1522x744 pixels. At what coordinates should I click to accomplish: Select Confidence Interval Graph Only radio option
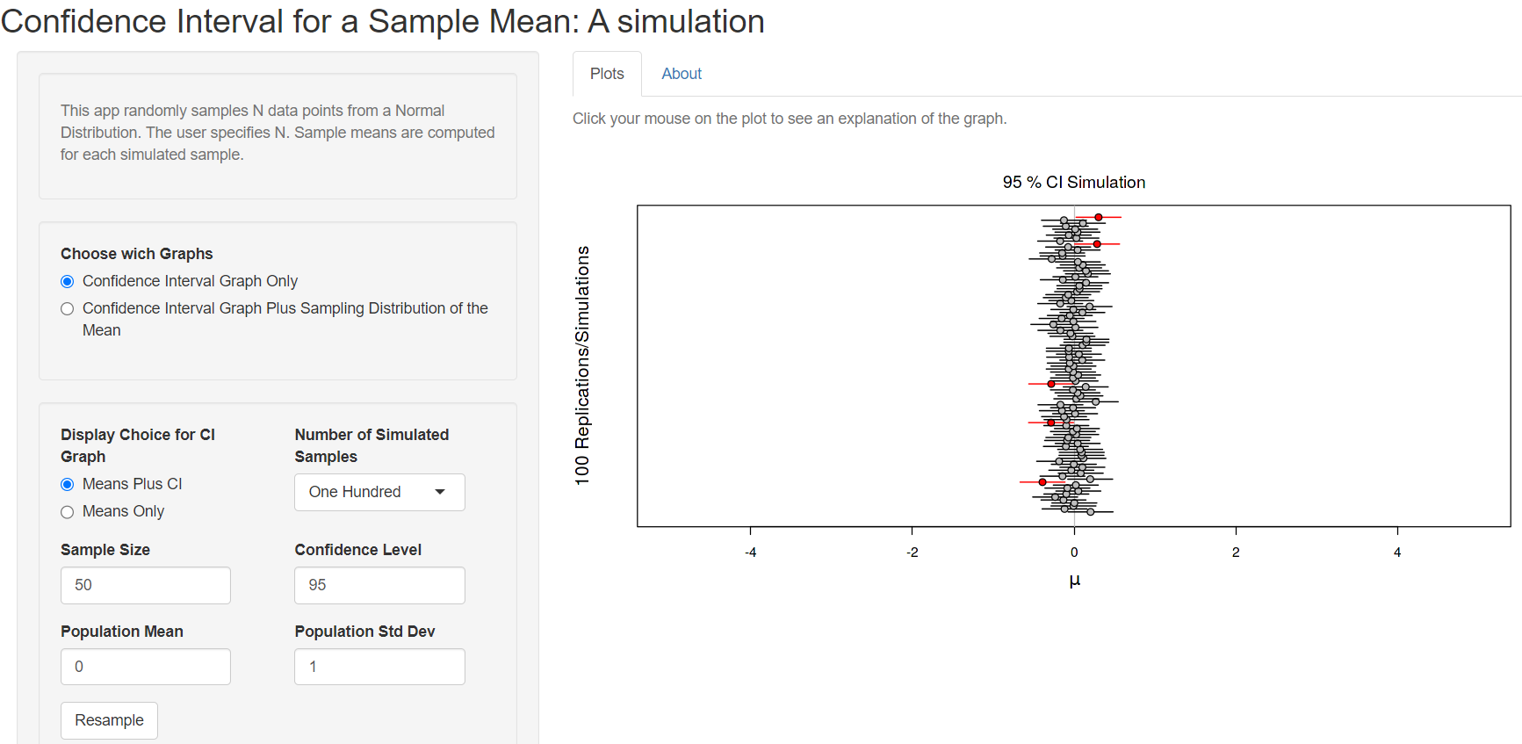[x=68, y=281]
